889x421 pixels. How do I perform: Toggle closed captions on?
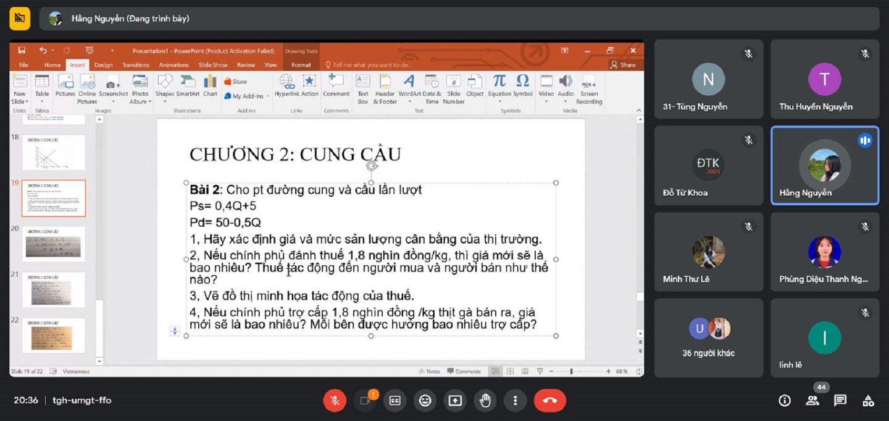(x=395, y=400)
